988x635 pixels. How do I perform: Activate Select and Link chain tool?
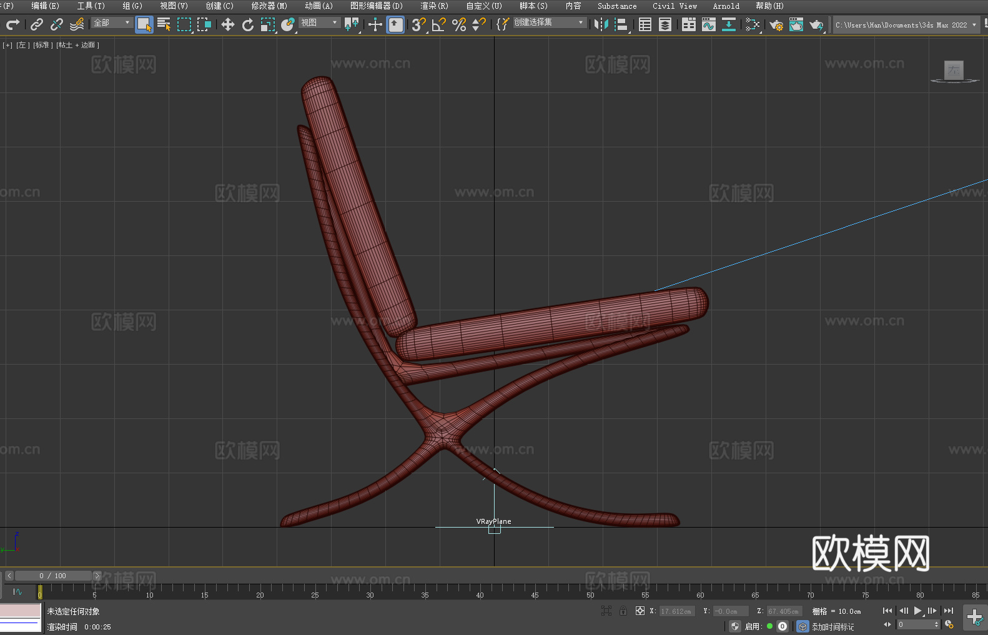pos(37,24)
